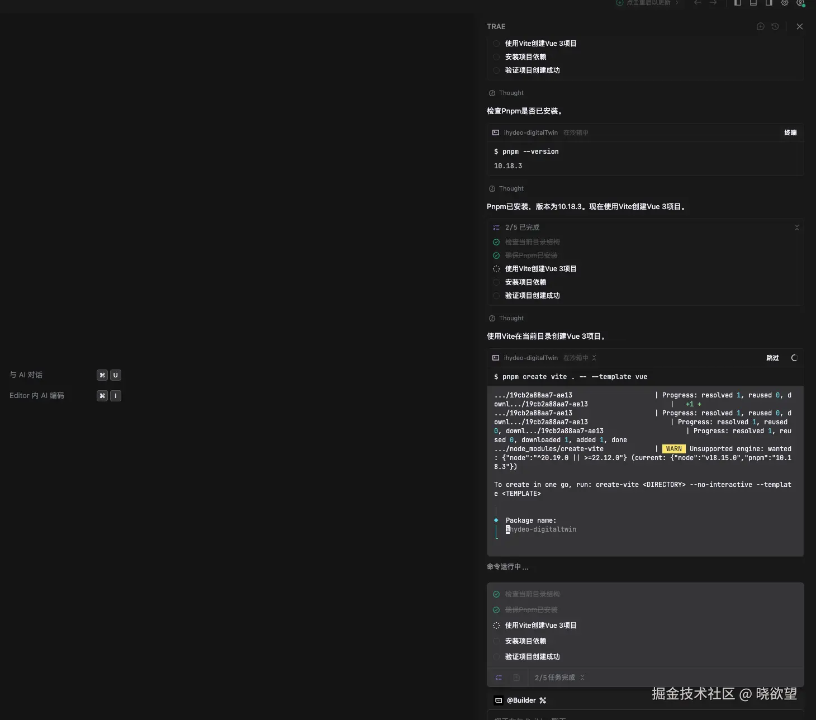Expand the 在沙箱中 sandbox indicator on running command
Viewport: 816px width, 720px height.
pyautogui.click(x=594, y=358)
